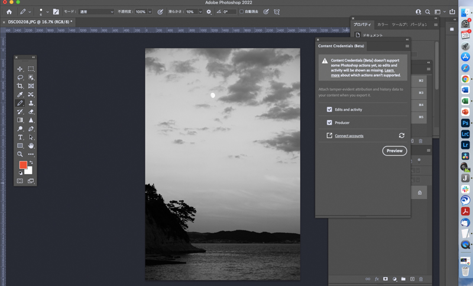
Task: Select the Lasso tool
Action: click(x=20, y=77)
